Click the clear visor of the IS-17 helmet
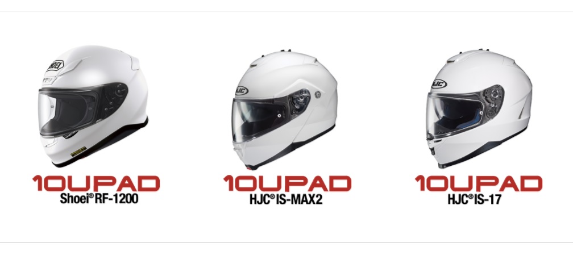Screen dimensions: 573x260 pos(455,114)
